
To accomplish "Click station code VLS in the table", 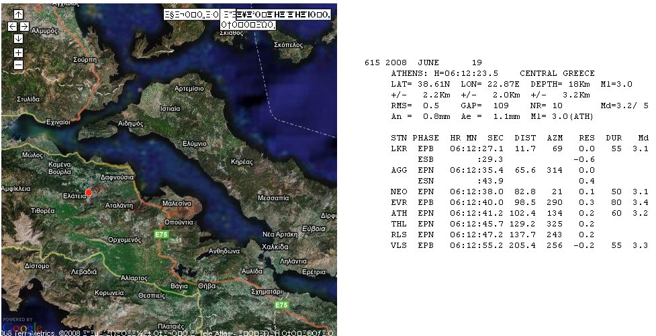I will pos(399,245).
